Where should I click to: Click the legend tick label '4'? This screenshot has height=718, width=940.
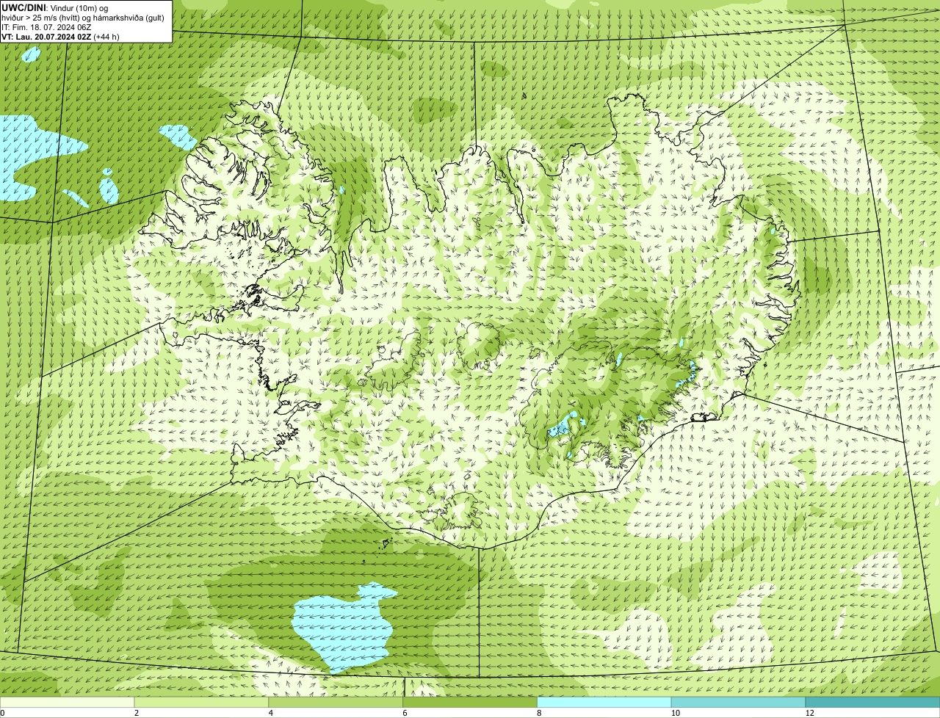[270, 713]
